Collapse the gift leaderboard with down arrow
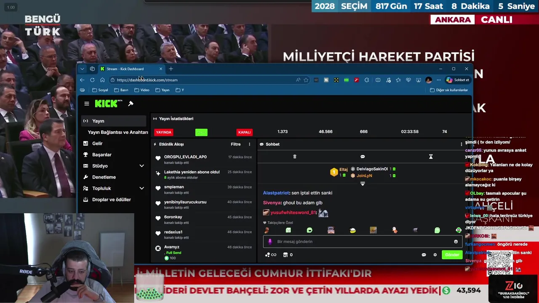 pyautogui.click(x=363, y=183)
